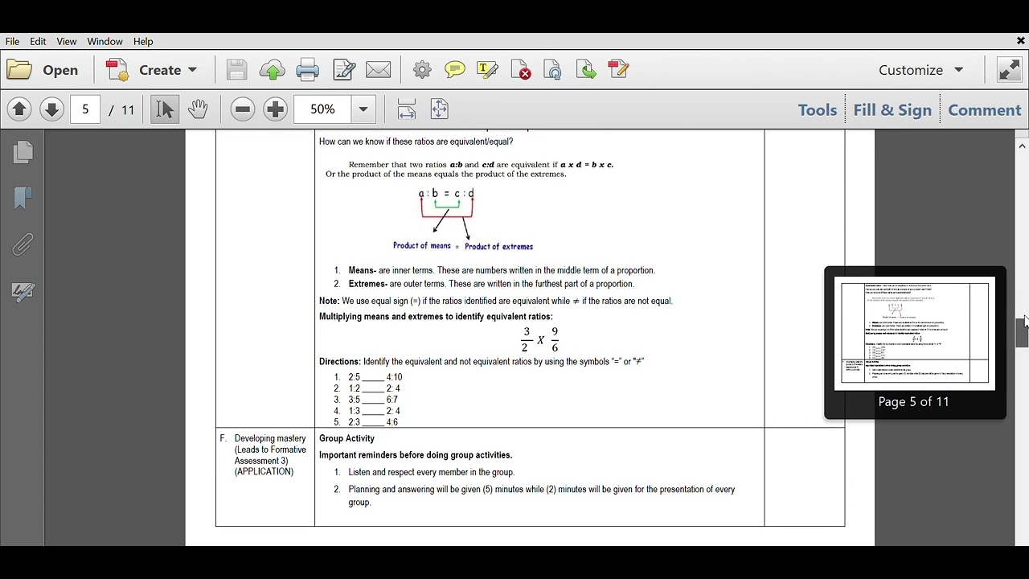The width and height of the screenshot is (1029, 579).
Task: Open the Tools pane
Action: (818, 110)
